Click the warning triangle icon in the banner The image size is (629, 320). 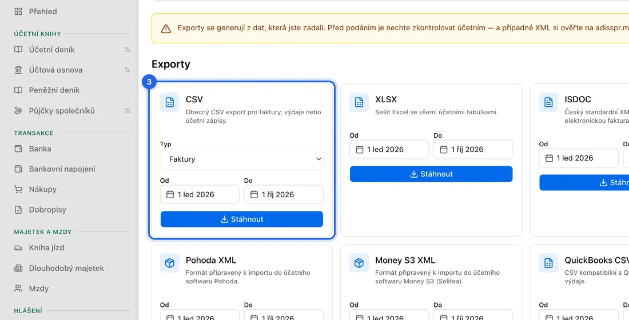point(166,29)
